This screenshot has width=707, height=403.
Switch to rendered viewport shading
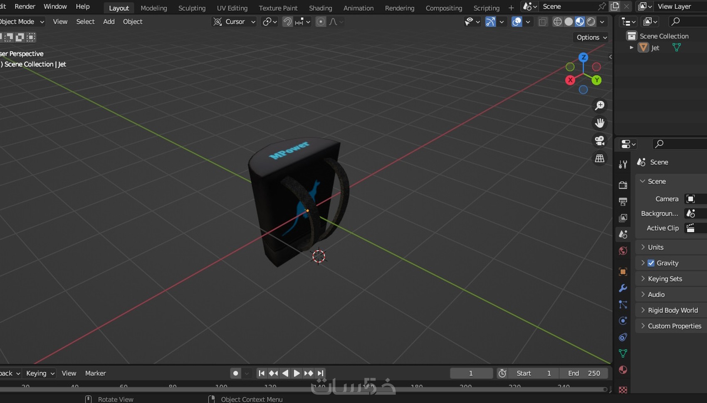[591, 22]
